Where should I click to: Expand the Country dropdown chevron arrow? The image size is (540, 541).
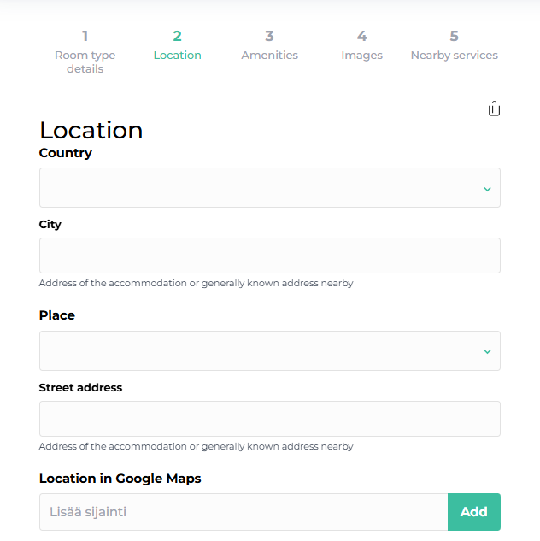pos(487,189)
